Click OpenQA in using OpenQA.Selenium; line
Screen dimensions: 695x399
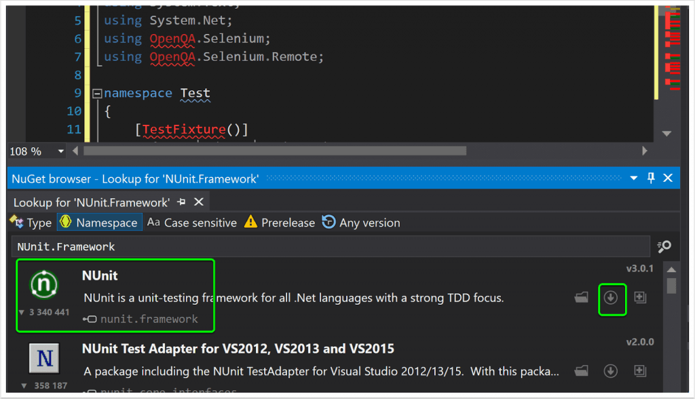tap(172, 39)
